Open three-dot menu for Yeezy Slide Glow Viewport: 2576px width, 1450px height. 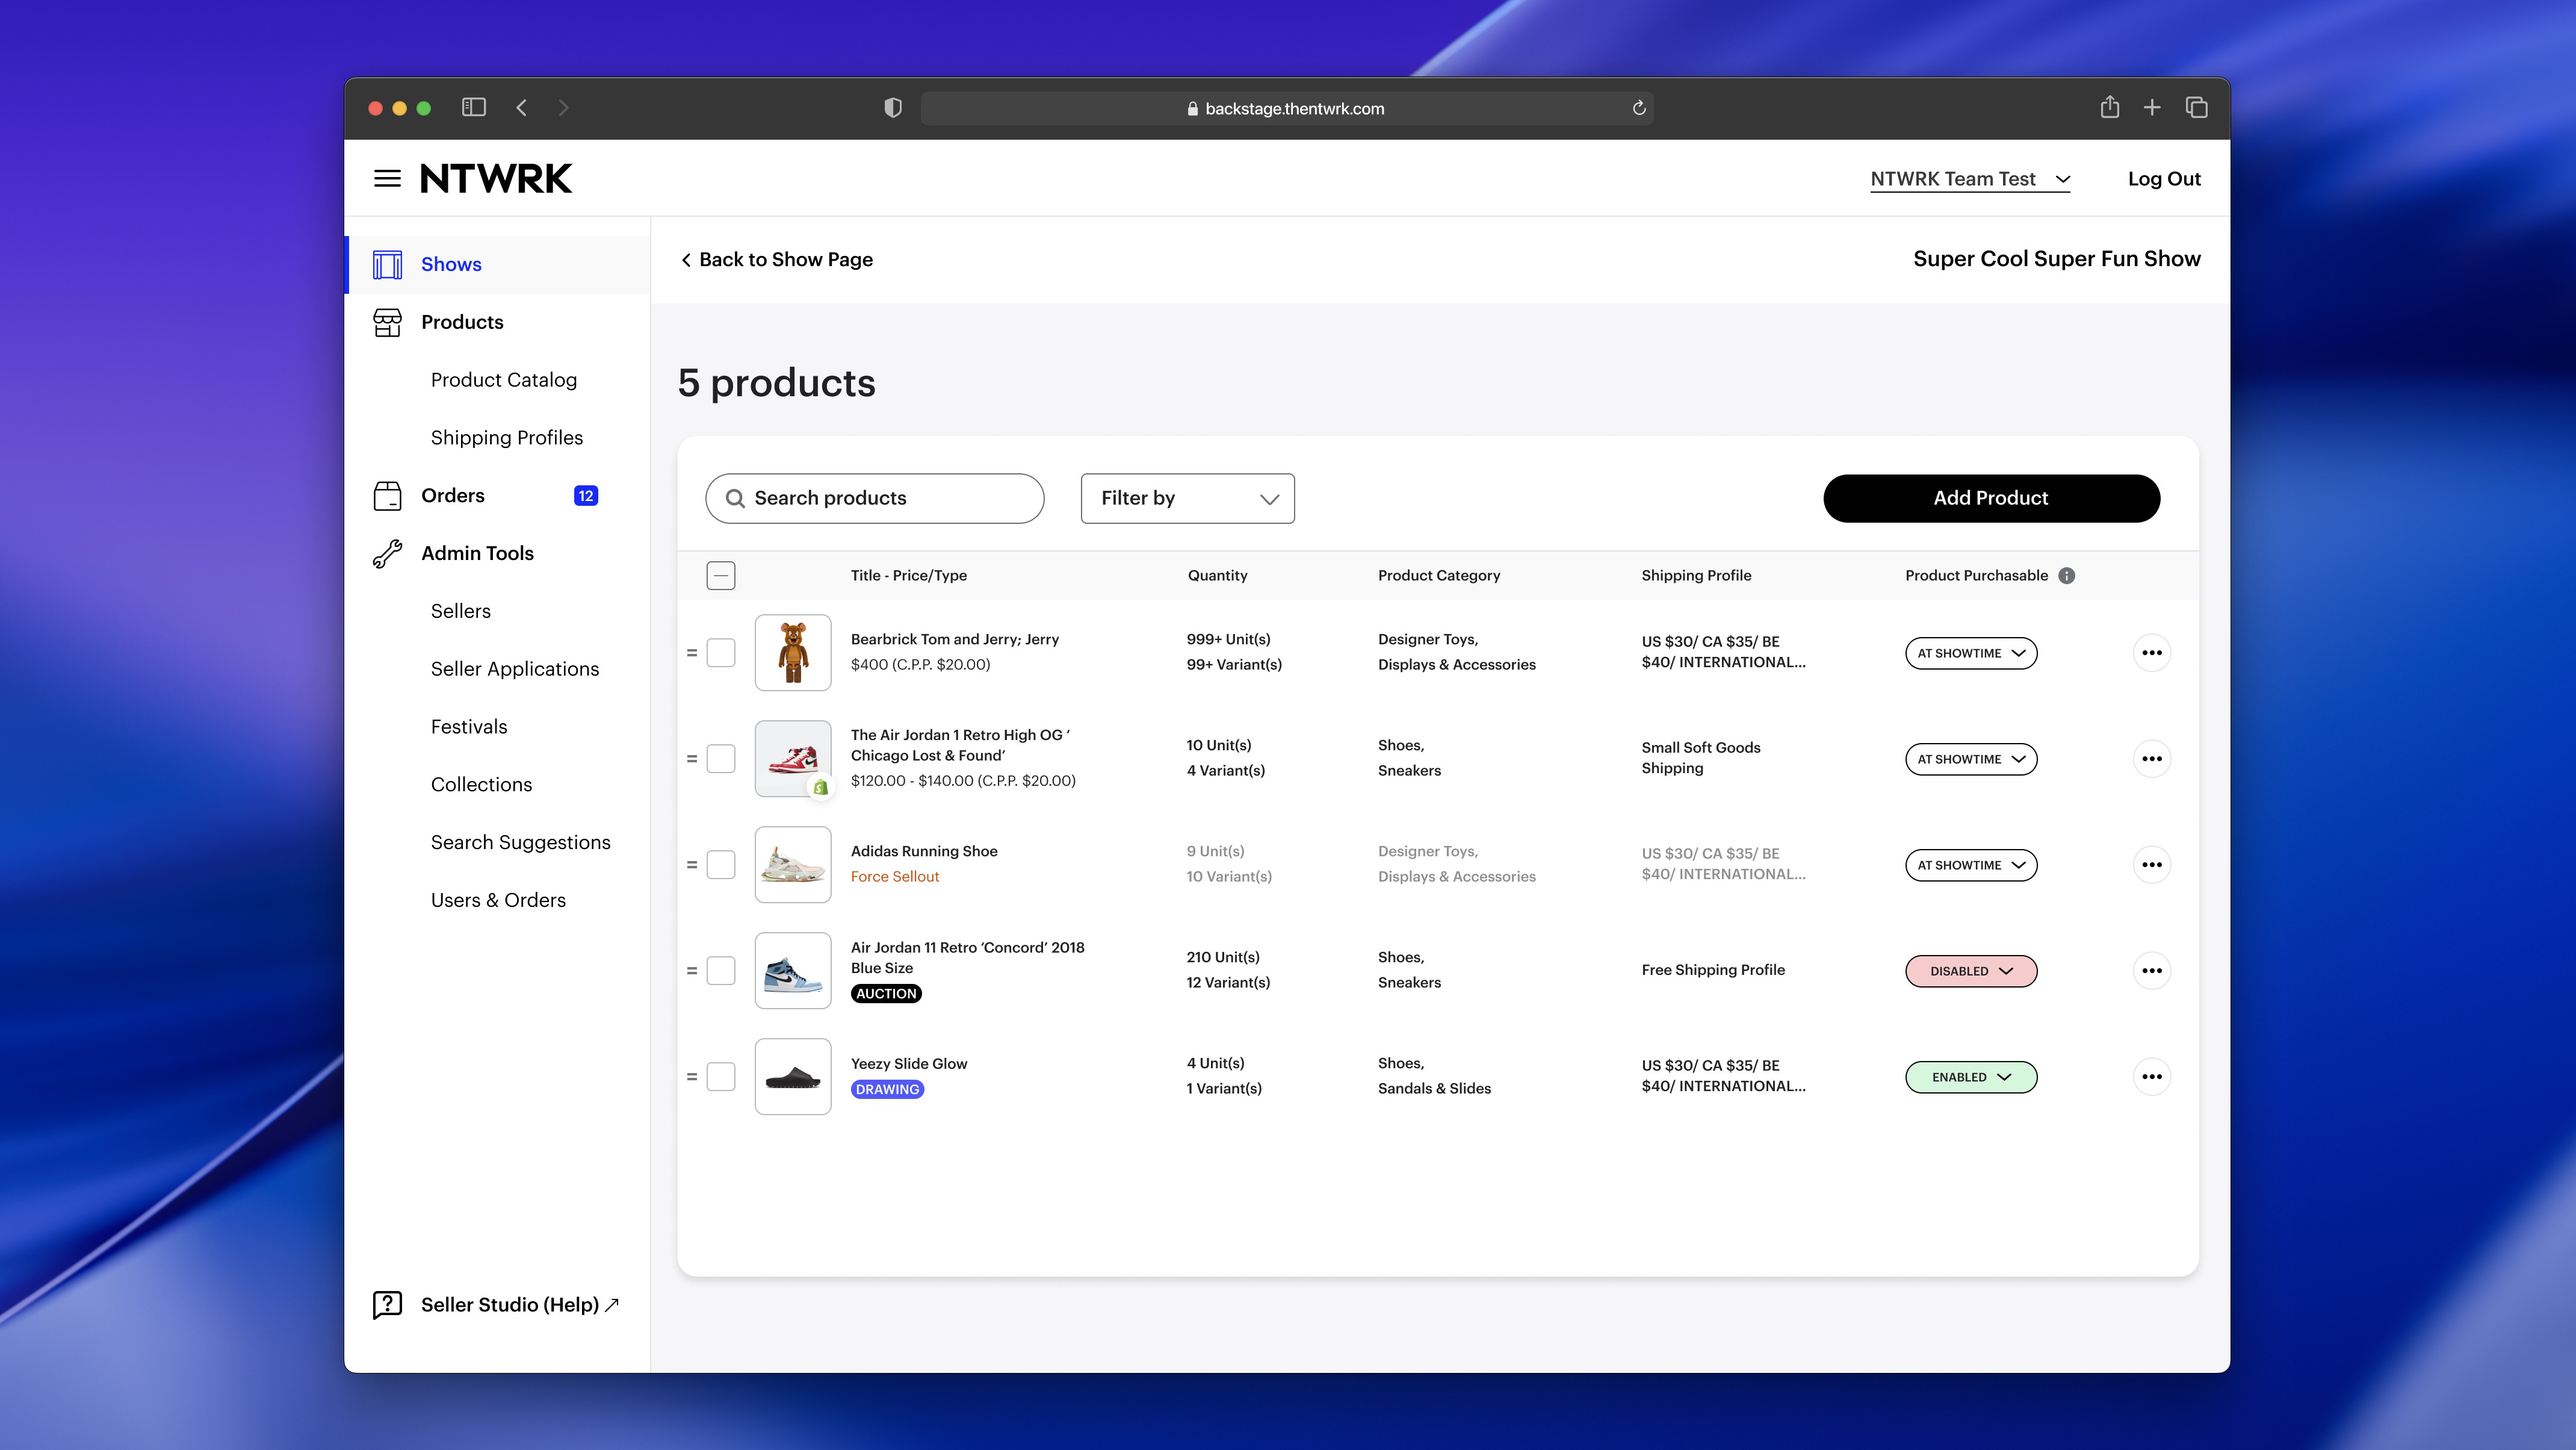2151,1077
